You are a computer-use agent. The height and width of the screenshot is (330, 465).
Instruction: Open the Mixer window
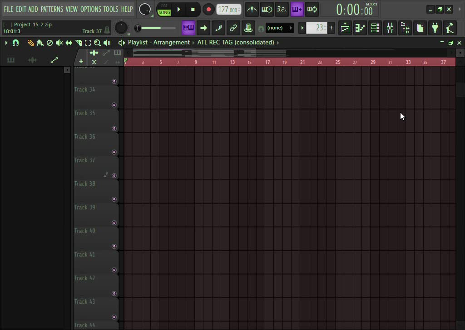tap(390, 28)
